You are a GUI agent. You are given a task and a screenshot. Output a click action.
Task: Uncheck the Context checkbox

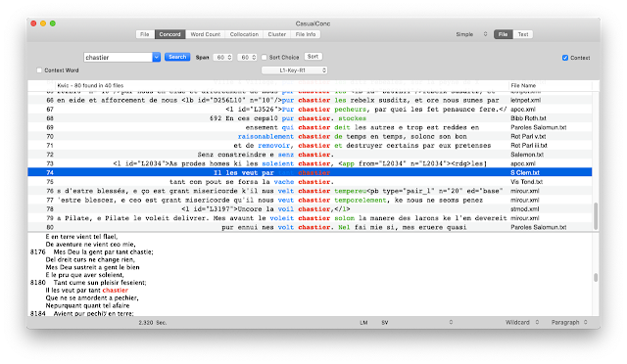tap(565, 58)
